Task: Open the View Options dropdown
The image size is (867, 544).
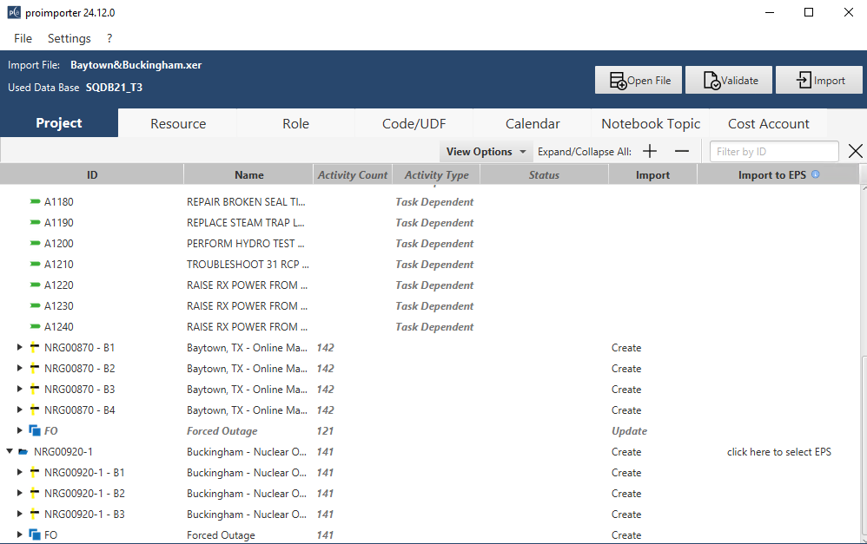Action: coord(486,152)
